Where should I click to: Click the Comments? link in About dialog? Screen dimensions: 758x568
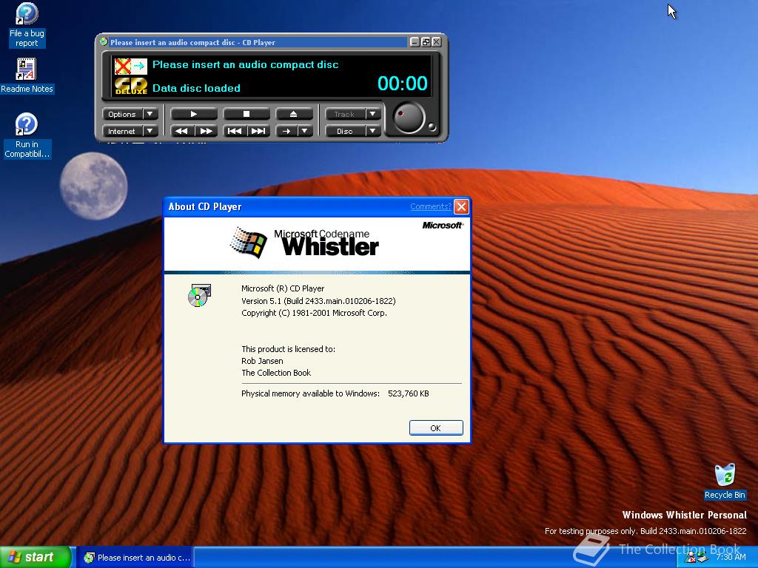[430, 207]
